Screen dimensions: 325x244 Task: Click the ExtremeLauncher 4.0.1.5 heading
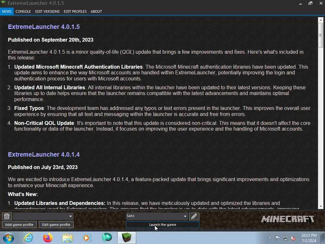tap(44, 27)
